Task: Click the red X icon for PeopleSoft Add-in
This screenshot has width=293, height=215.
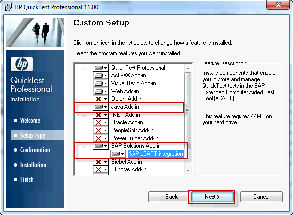Action: pos(99,130)
